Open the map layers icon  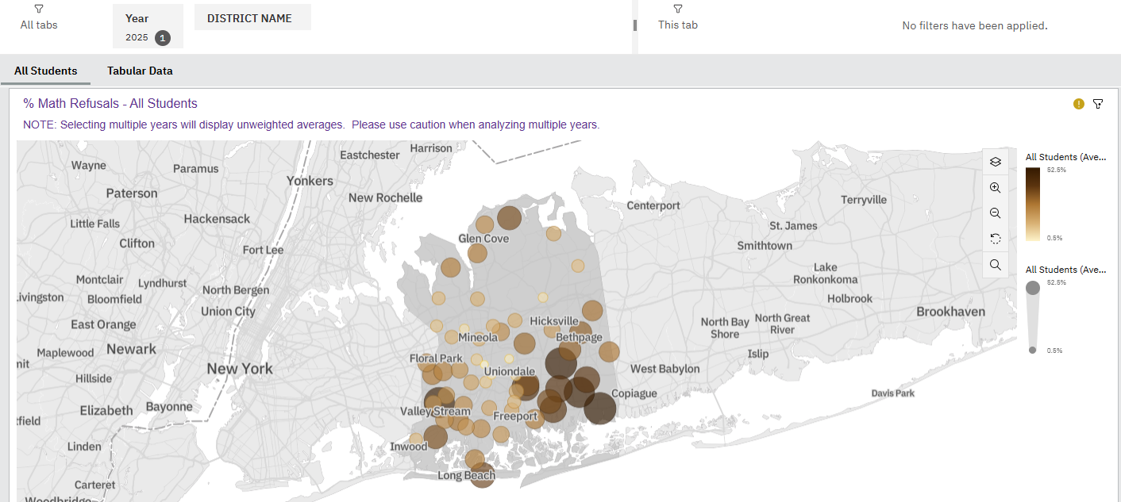[x=995, y=162]
